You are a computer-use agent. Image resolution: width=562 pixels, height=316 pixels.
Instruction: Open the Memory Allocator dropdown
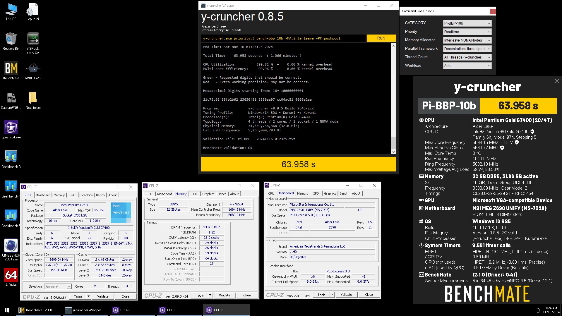[x=467, y=40]
